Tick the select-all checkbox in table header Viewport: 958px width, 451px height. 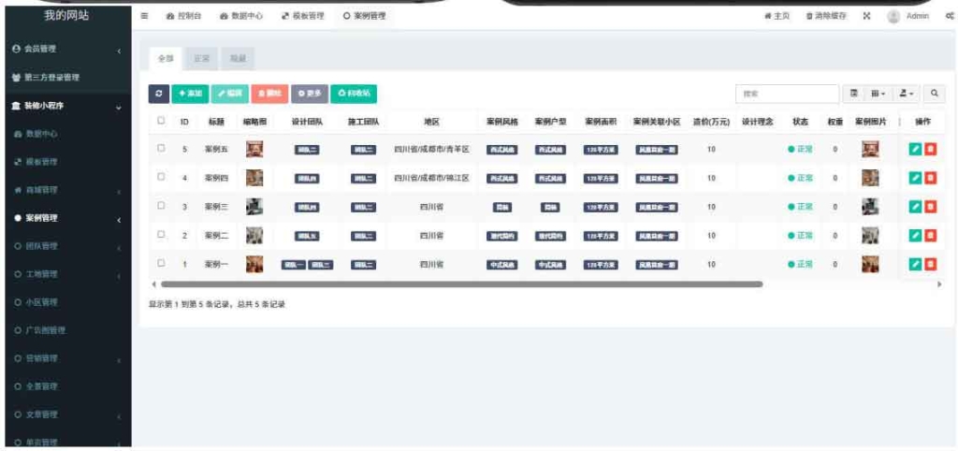(161, 121)
